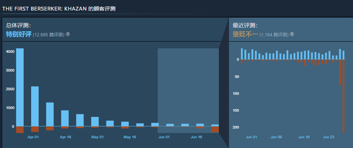Click the 200 axis value in recent chart
This screenshot has width=353, height=148.
[x=236, y=127]
